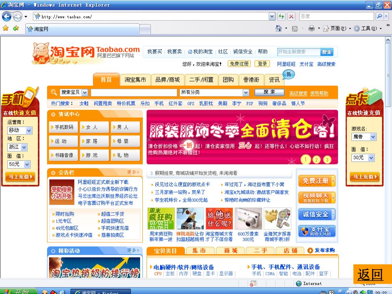Click the 百度 browser search box
Image resolution: width=392 pixels, height=294 pixels.
(x=336, y=16)
